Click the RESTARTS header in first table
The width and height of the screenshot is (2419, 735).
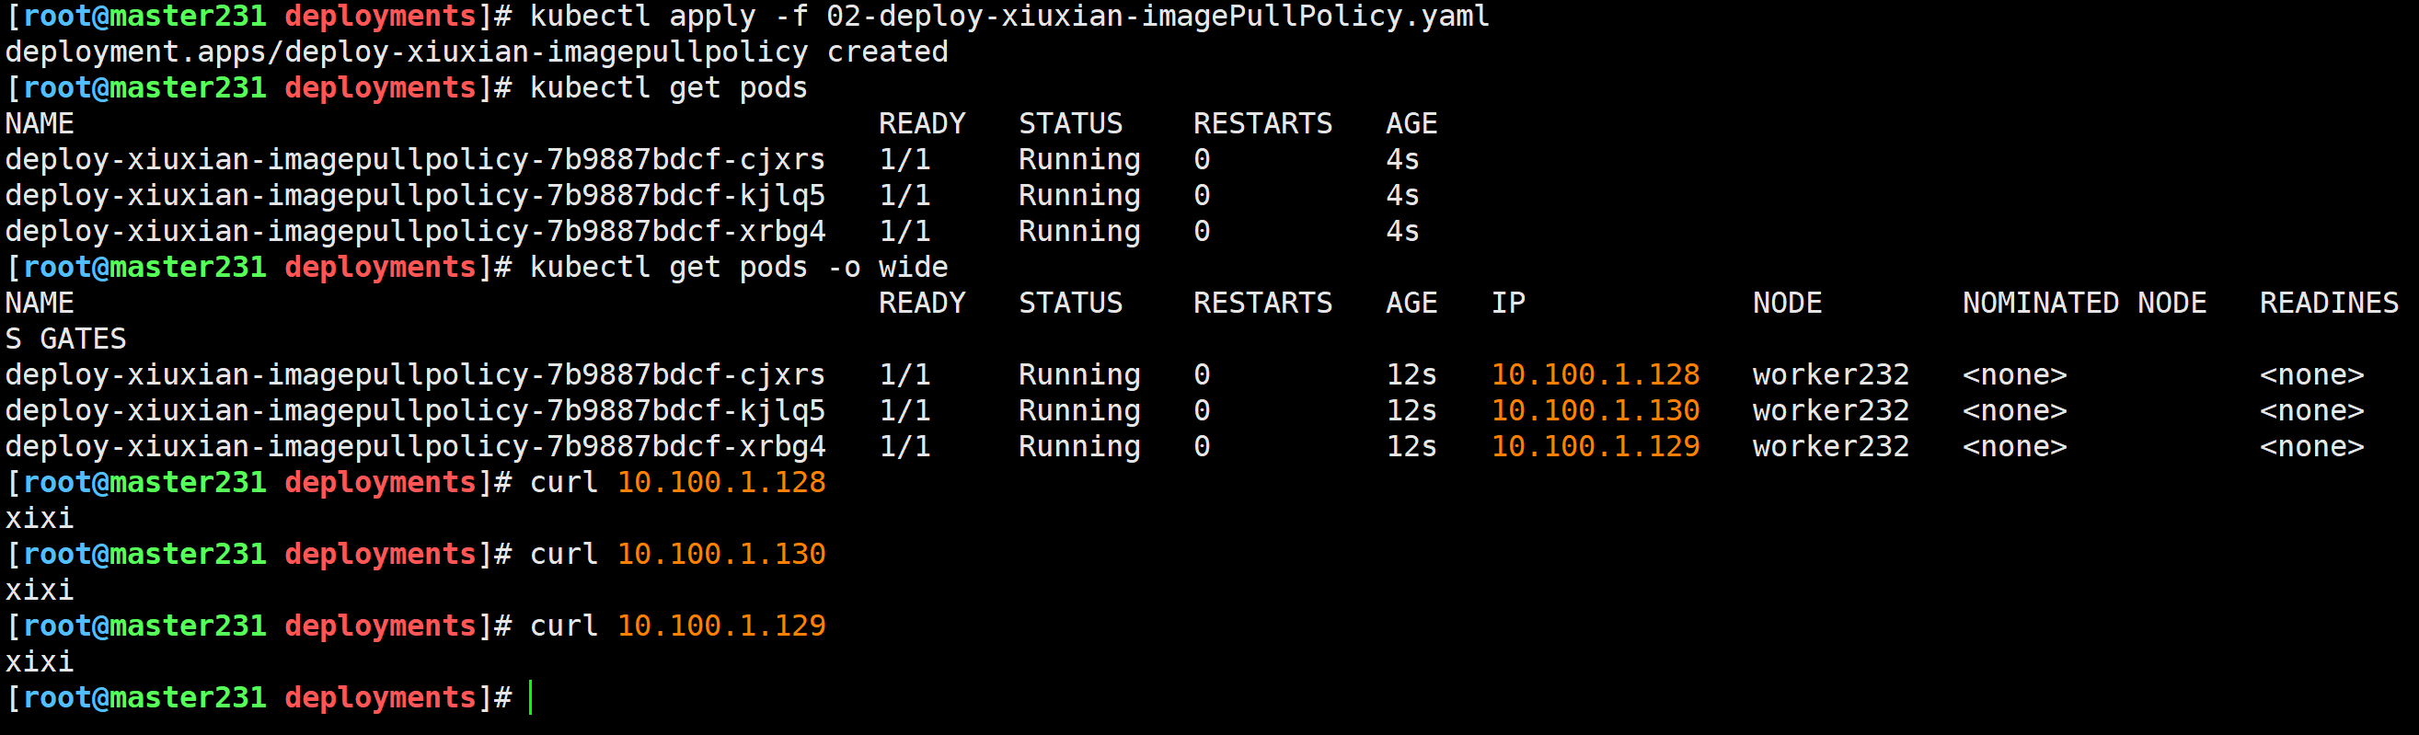tap(1263, 124)
